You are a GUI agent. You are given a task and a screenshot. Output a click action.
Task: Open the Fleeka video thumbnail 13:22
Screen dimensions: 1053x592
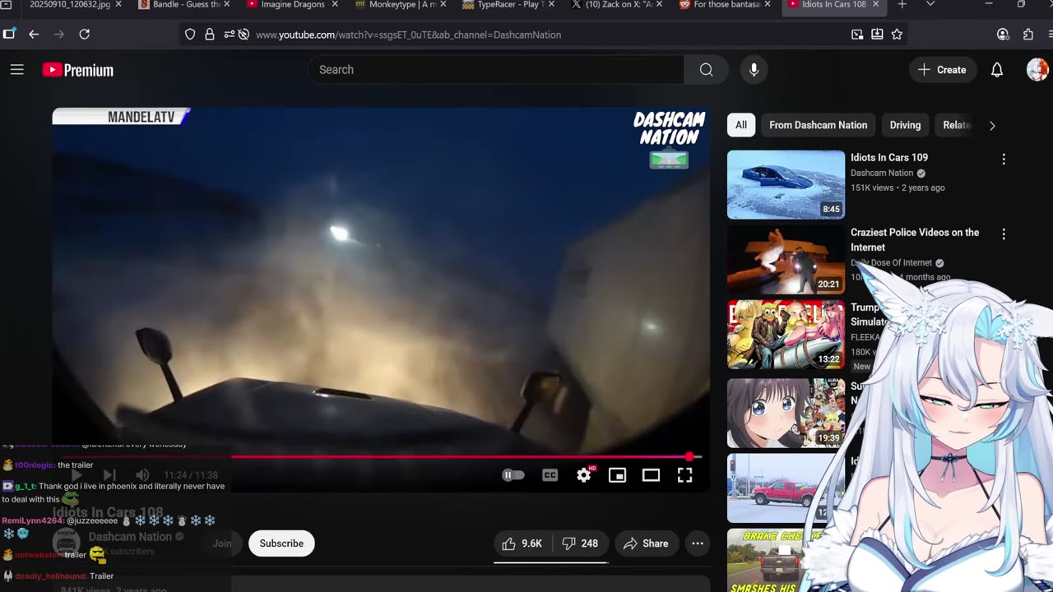tap(786, 335)
